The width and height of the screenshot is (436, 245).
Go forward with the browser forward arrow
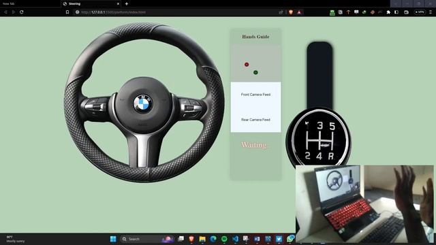pos(13,12)
